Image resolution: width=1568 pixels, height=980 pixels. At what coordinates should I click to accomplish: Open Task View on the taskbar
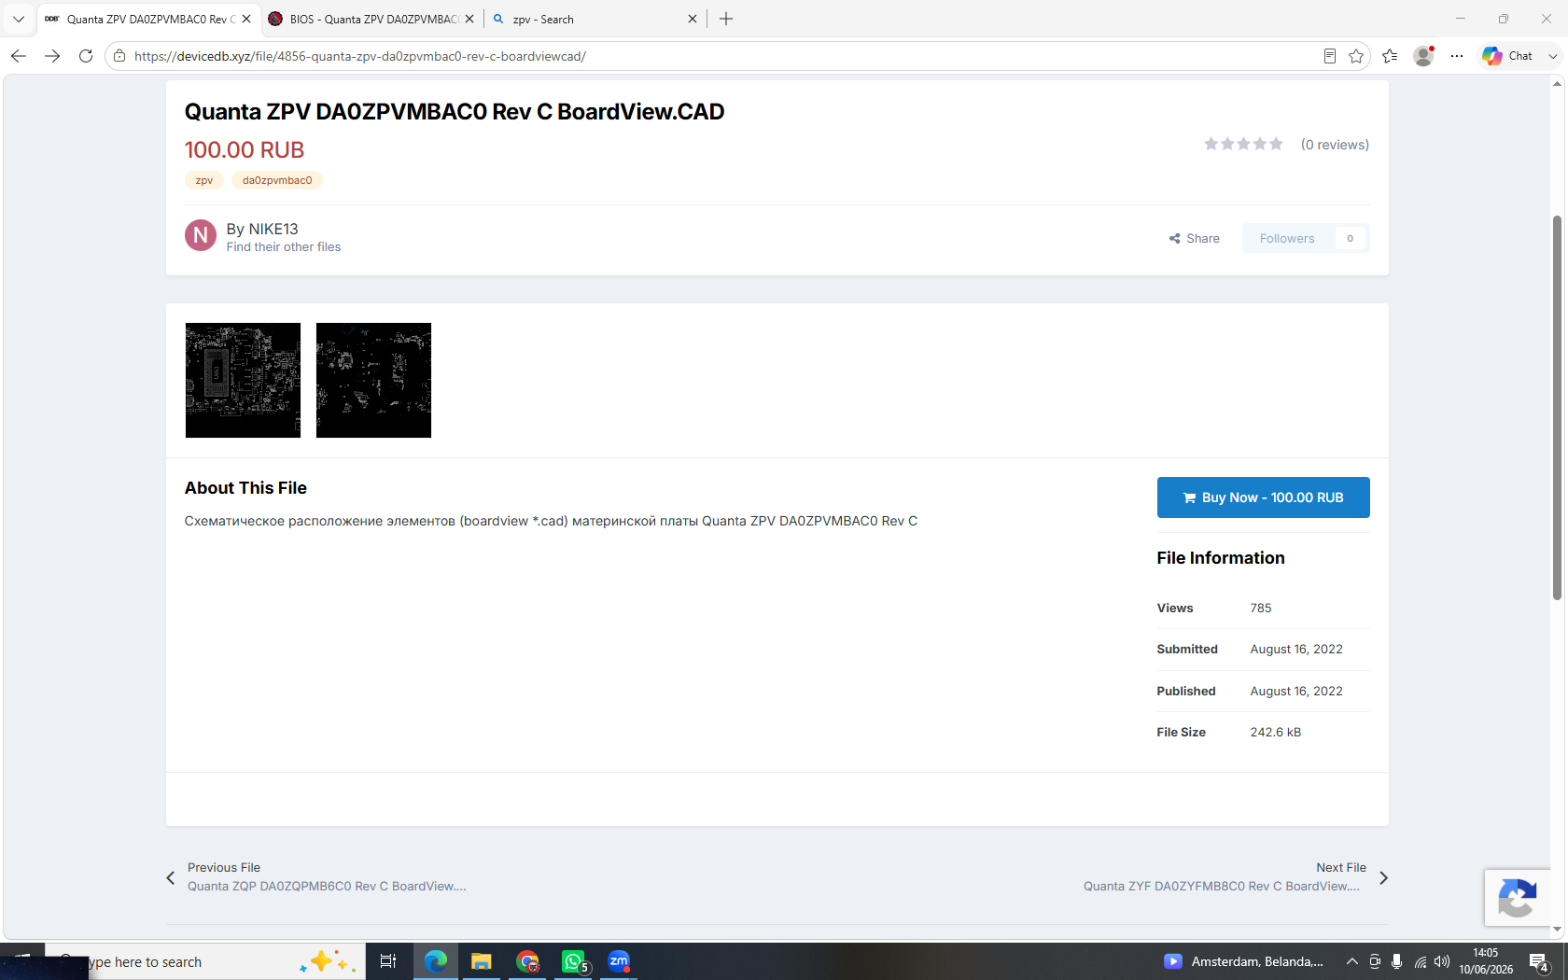[388, 961]
